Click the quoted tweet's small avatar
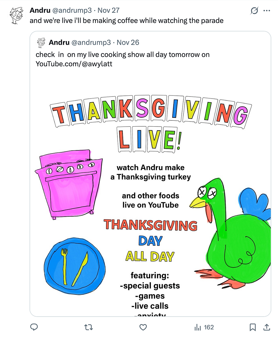 pyautogui.click(x=41, y=42)
